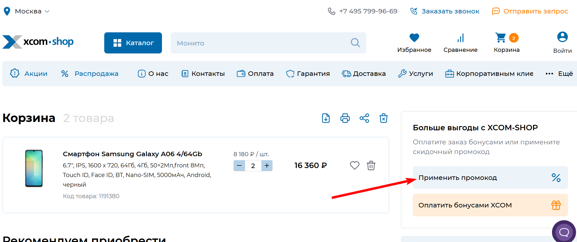Print the cart using printer icon
Screen dimensions: 577x242
(345, 118)
